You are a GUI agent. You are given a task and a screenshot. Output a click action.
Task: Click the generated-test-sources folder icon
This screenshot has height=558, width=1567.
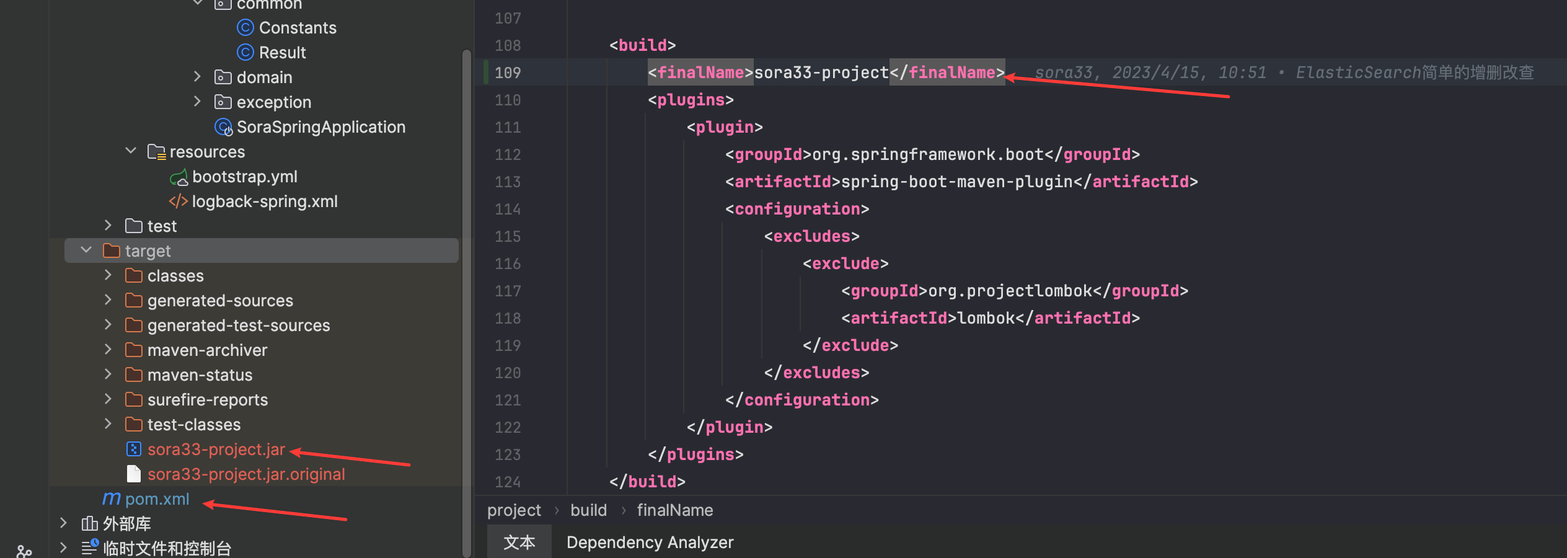pyautogui.click(x=133, y=325)
